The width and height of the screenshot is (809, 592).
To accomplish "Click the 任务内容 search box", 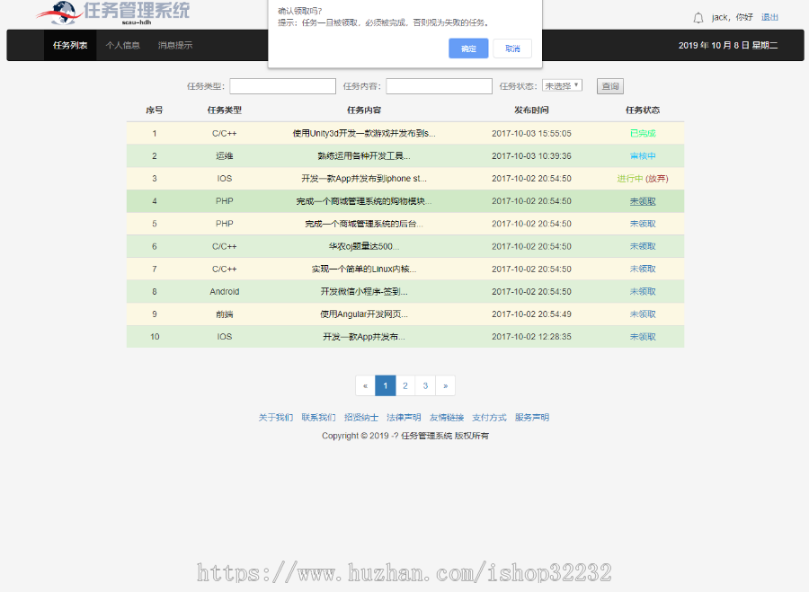I will 439,85.
